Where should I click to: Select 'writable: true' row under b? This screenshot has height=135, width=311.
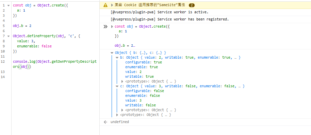coord(140,77)
